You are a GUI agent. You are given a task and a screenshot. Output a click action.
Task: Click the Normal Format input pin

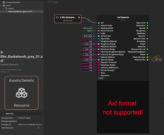pyautogui.click(x=99, y=31)
